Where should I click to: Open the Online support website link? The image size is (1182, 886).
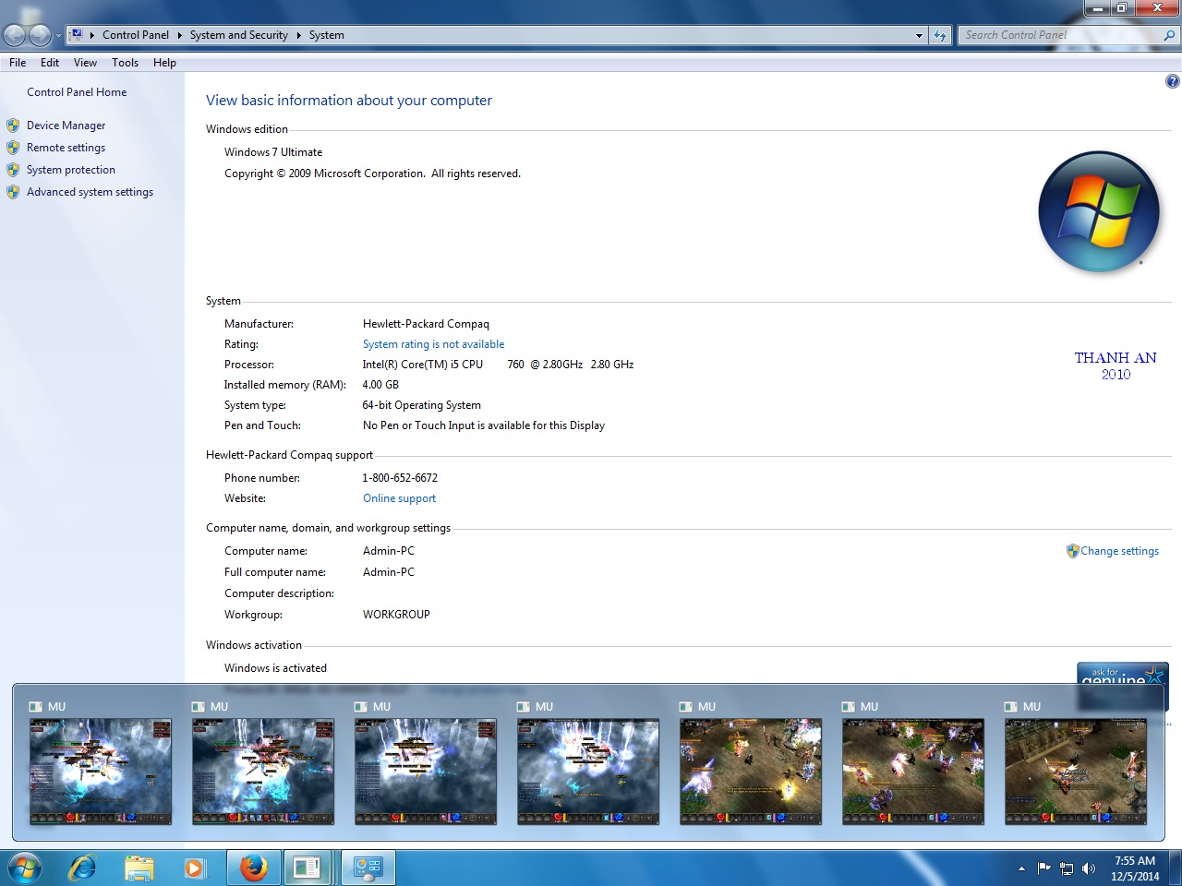pyautogui.click(x=399, y=498)
